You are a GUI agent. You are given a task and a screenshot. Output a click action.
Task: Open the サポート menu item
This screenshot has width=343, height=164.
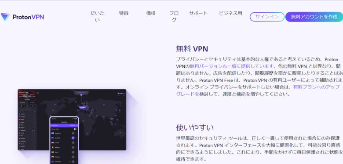[x=198, y=13]
